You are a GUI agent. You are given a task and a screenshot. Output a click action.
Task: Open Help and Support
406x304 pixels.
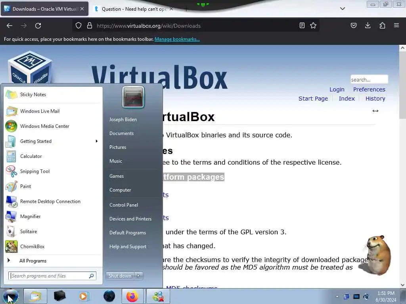(x=128, y=247)
